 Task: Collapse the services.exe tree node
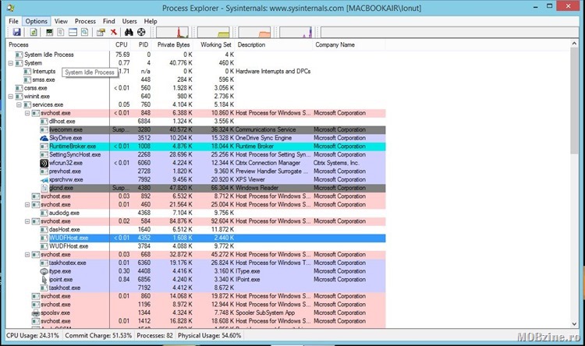(19, 104)
